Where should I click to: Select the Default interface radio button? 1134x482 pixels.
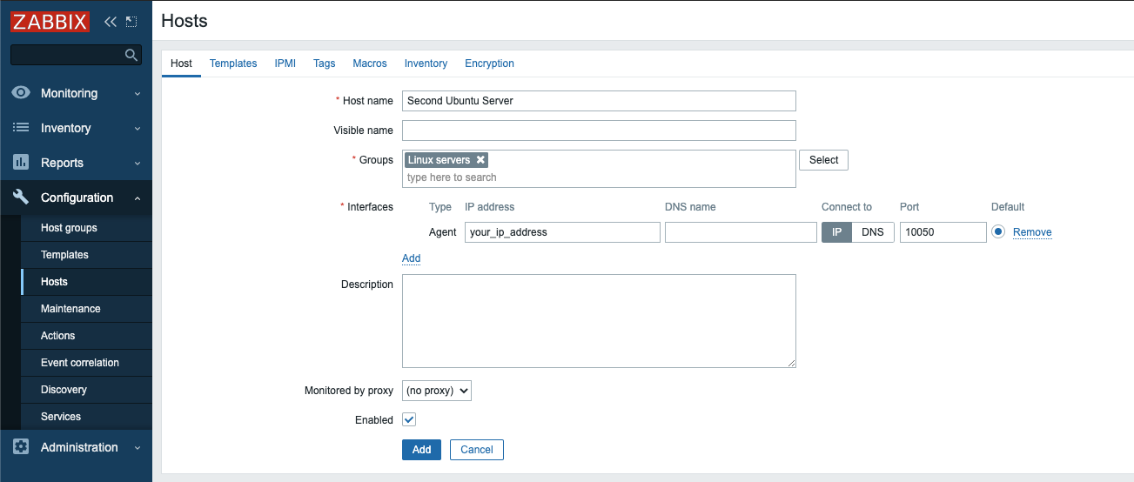pyautogui.click(x=997, y=232)
